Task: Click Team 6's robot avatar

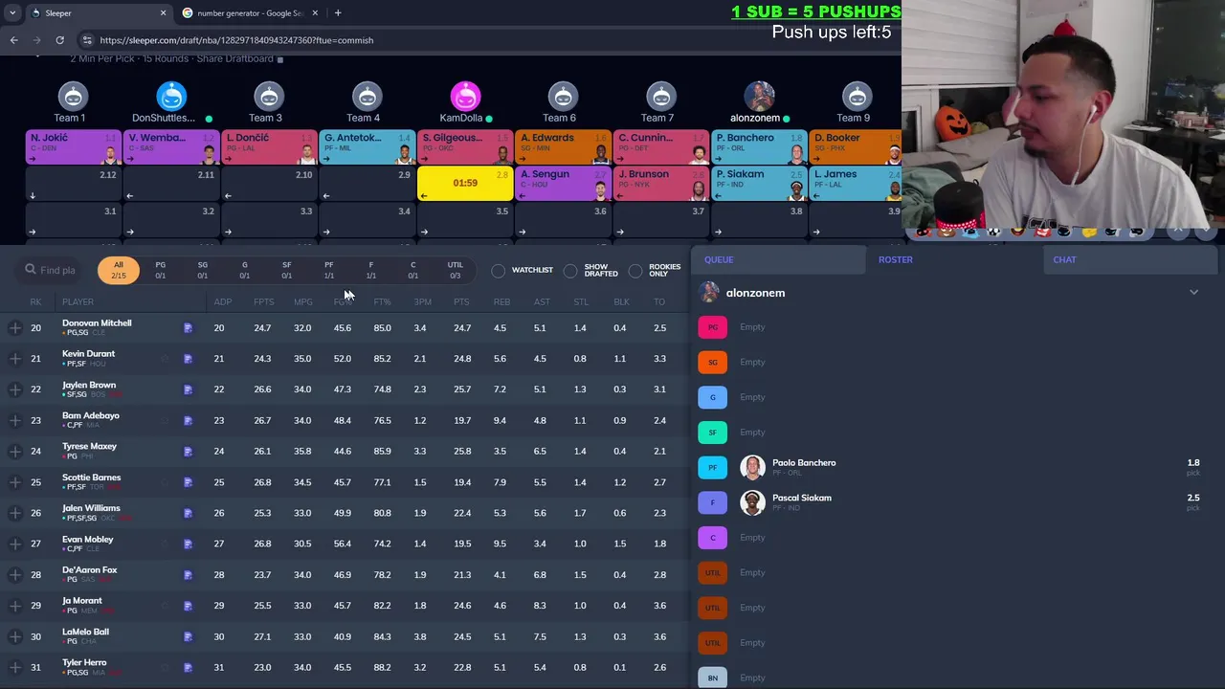Action: coord(563,96)
